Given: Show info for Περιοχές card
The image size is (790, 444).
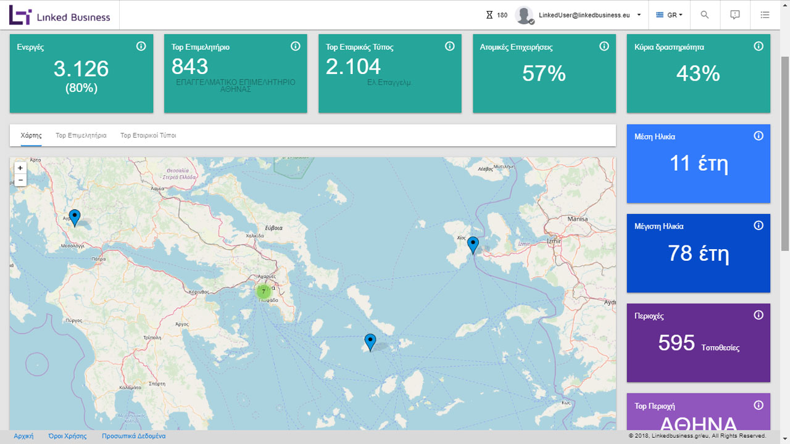Looking at the screenshot, I should point(759,315).
